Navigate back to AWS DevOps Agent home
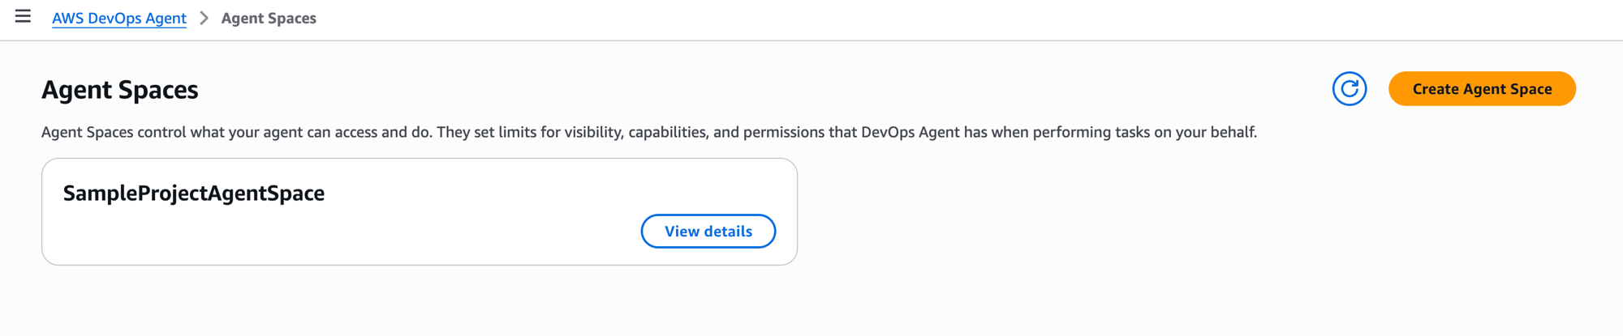The width and height of the screenshot is (1623, 336). click(x=119, y=18)
